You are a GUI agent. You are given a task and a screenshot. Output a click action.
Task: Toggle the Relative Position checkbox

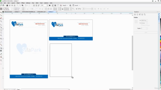(142, 25)
